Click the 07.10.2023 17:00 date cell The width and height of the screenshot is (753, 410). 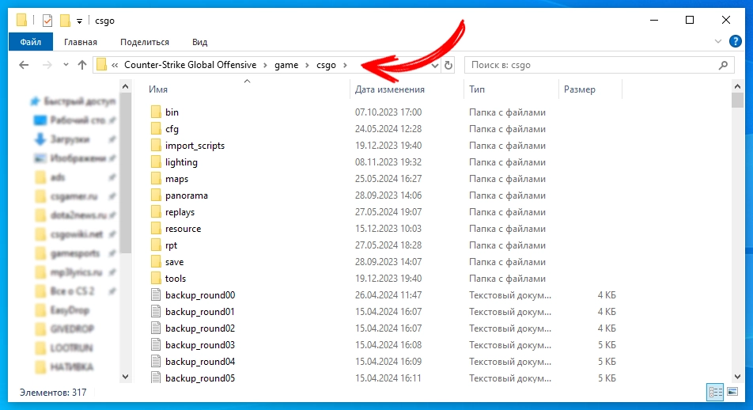pos(388,112)
